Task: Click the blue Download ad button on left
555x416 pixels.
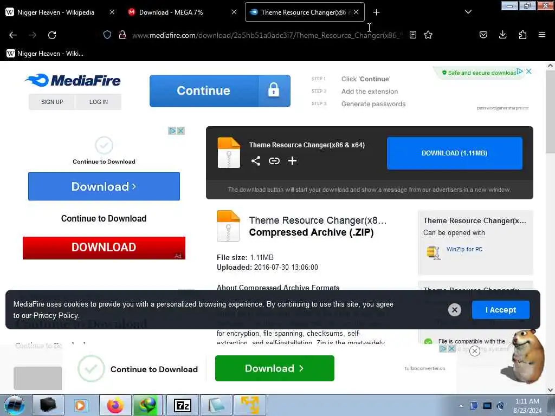Action: click(x=104, y=186)
